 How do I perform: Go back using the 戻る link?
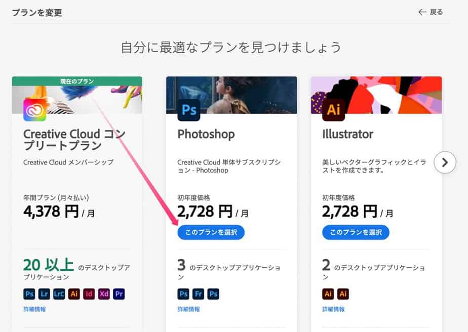click(x=431, y=12)
